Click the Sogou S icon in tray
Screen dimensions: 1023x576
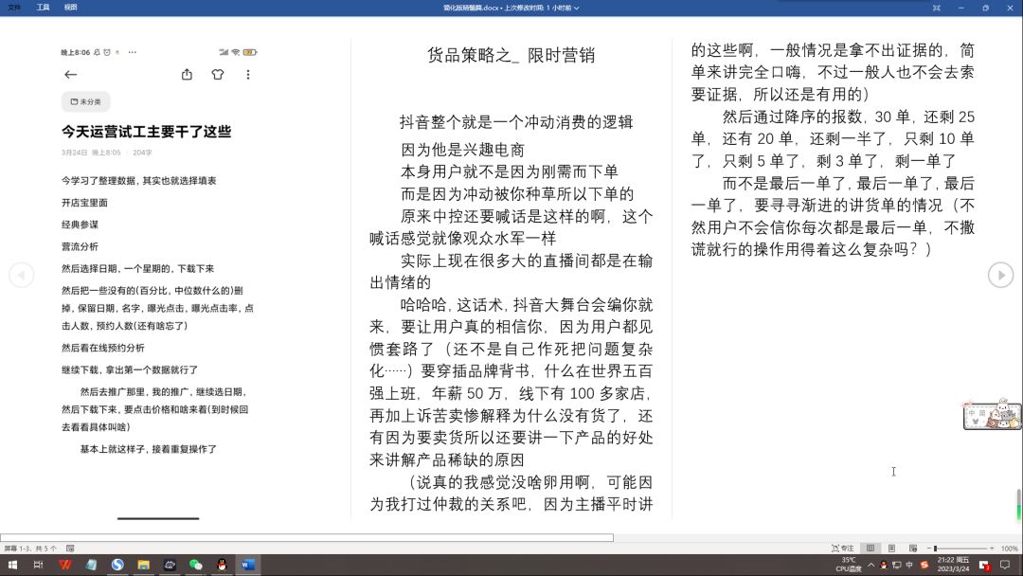coord(924,565)
